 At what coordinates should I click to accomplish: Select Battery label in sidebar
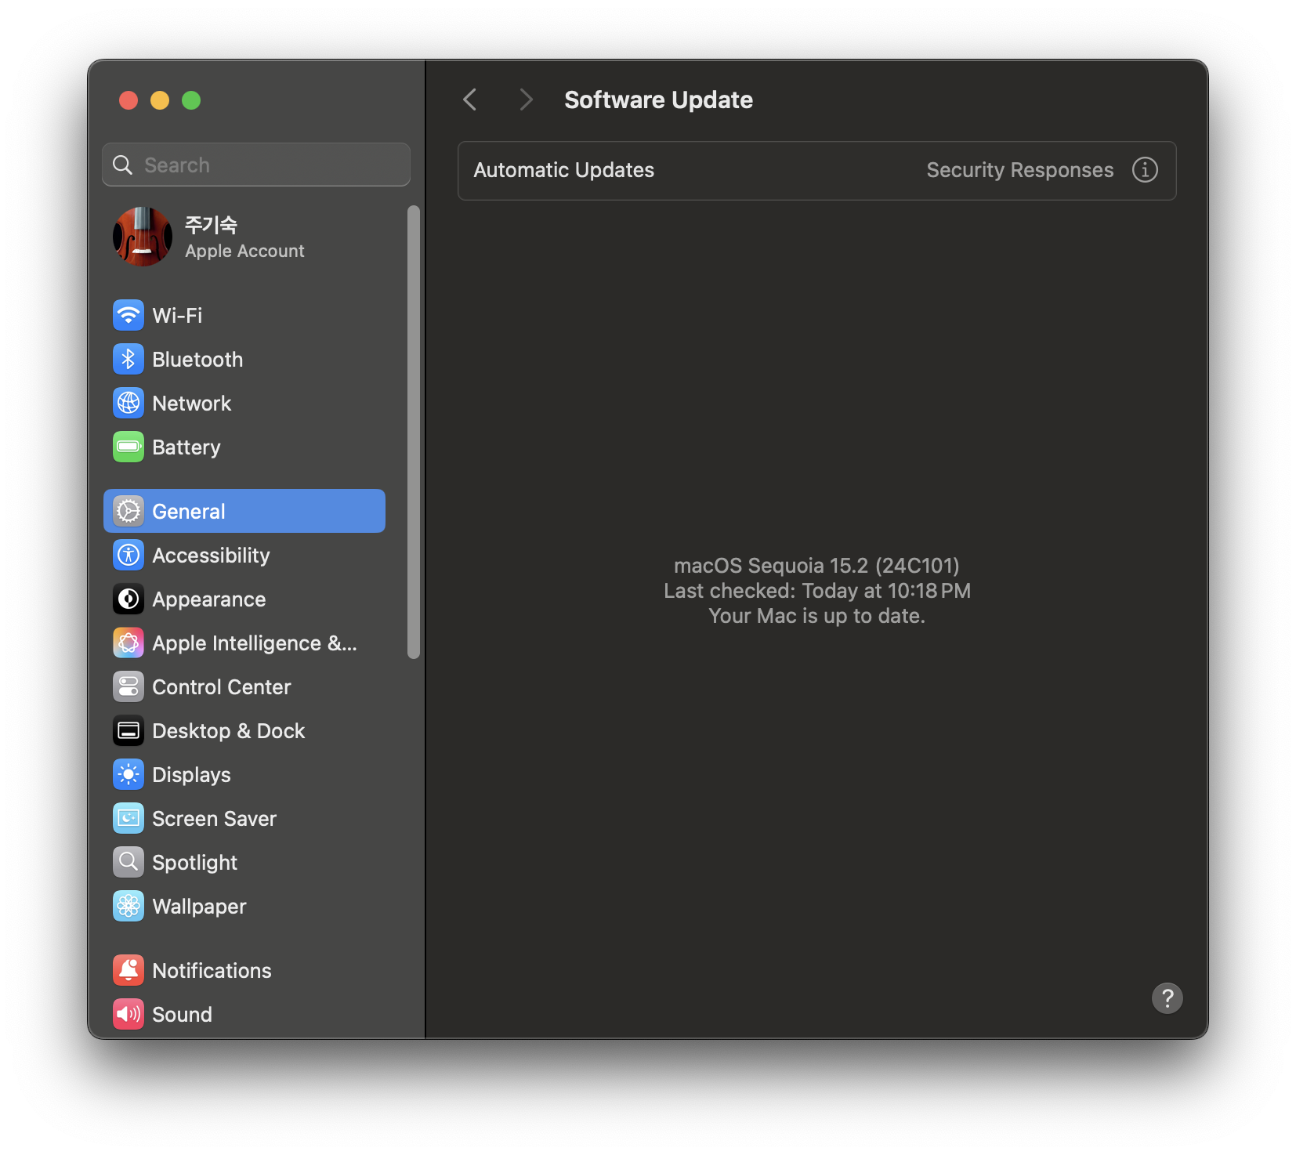coord(186,447)
